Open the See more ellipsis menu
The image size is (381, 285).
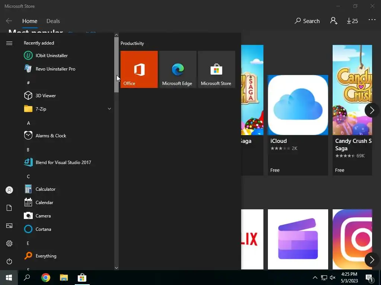pyautogui.click(x=372, y=20)
